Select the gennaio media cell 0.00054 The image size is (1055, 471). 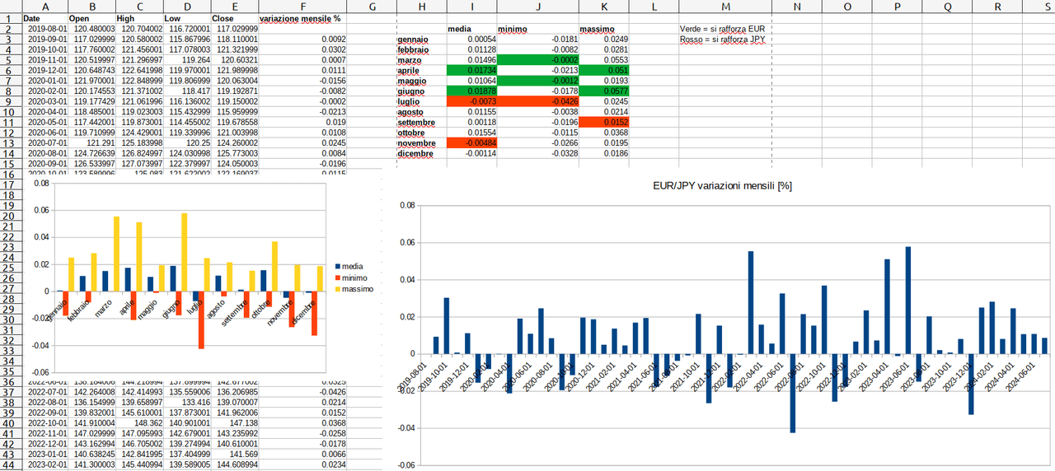[471, 39]
